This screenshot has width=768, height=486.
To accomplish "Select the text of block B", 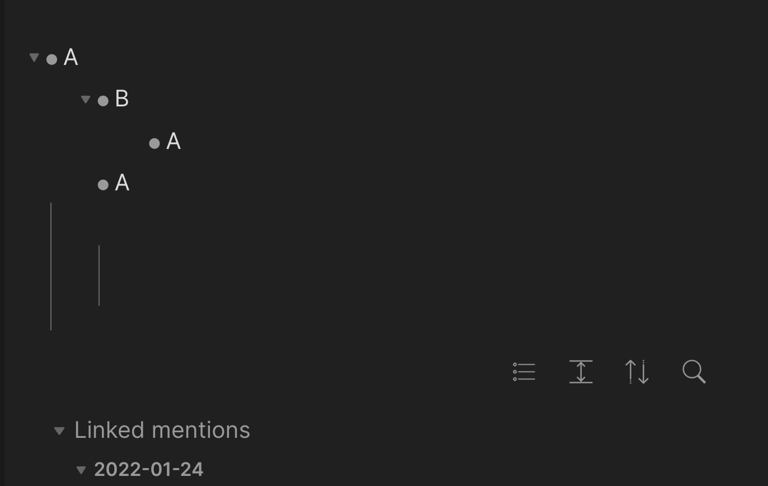I will (123, 99).
